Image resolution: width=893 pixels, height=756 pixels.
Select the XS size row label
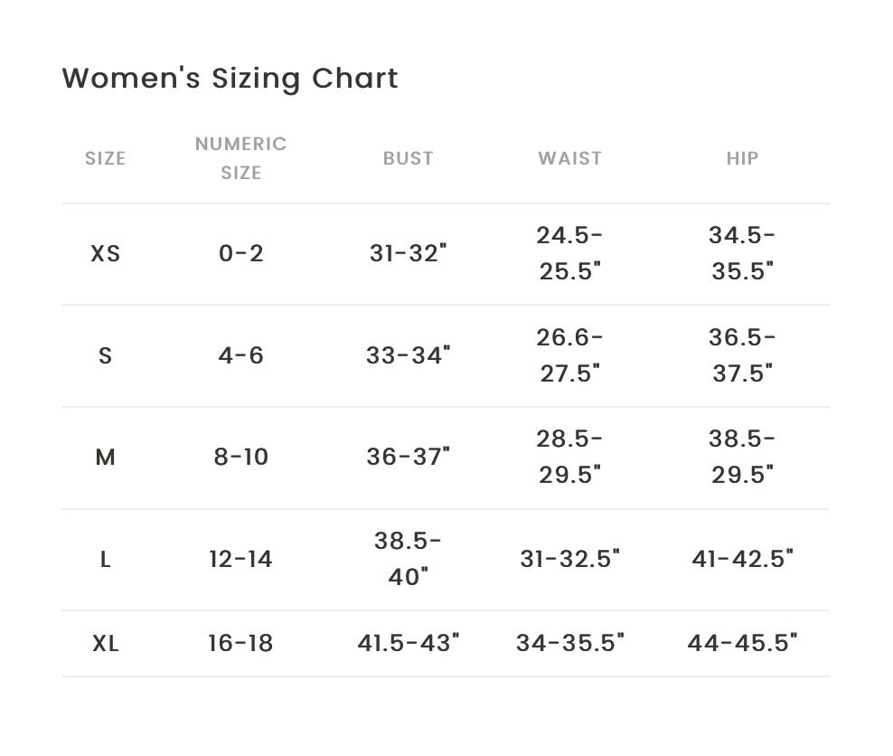(105, 254)
